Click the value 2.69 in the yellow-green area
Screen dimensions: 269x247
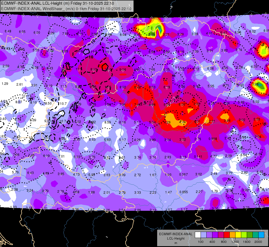click(152, 35)
